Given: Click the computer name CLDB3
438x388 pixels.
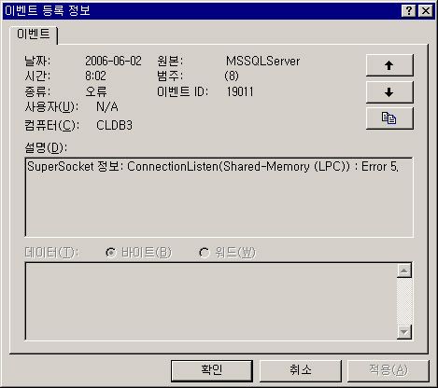Looking at the screenshot, I should coord(114,125).
